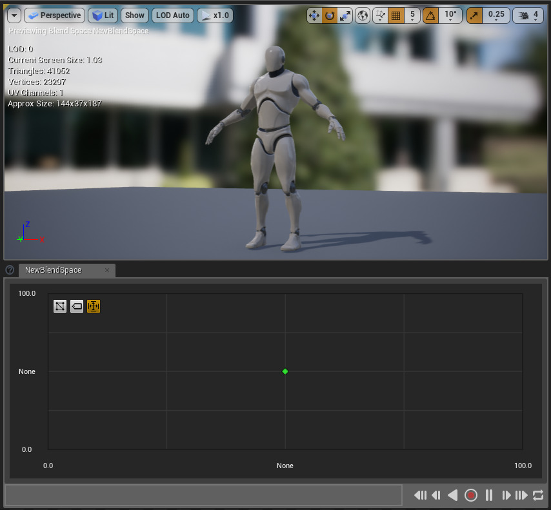551x510 pixels.
Task: Click the Show button in viewport toolbar
Action: 135,15
